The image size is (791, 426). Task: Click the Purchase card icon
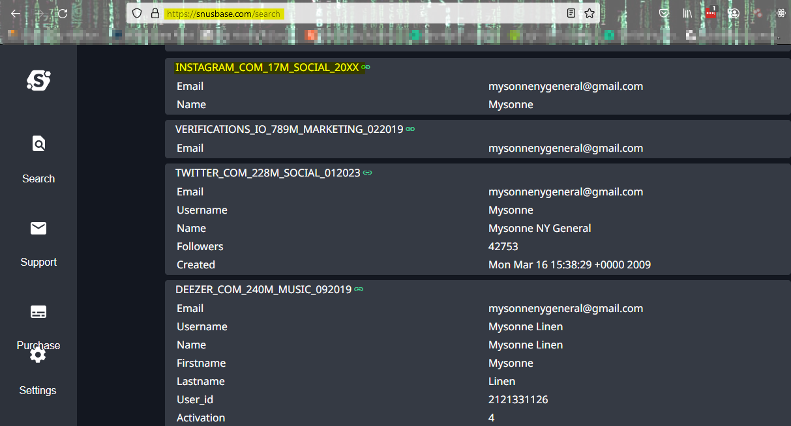point(38,312)
